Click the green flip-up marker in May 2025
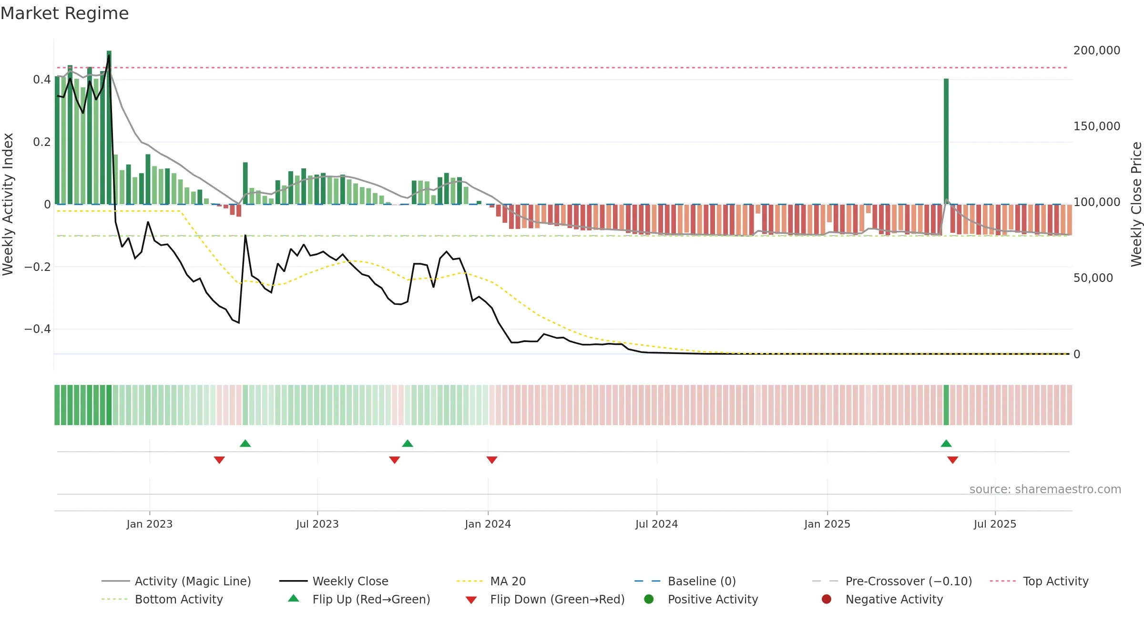This screenshot has width=1144, height=644. click(946, 443)
